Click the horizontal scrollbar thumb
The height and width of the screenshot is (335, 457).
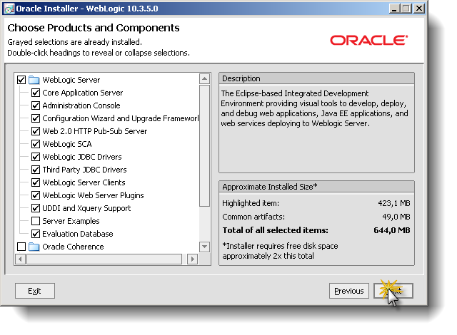coord(104,259)
